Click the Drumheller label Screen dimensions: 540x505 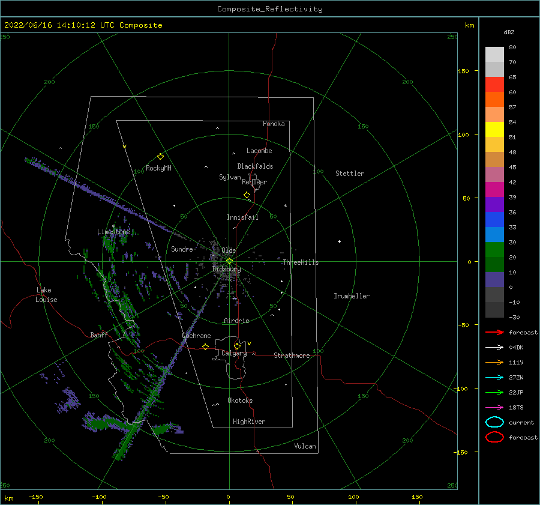(352, 296)
